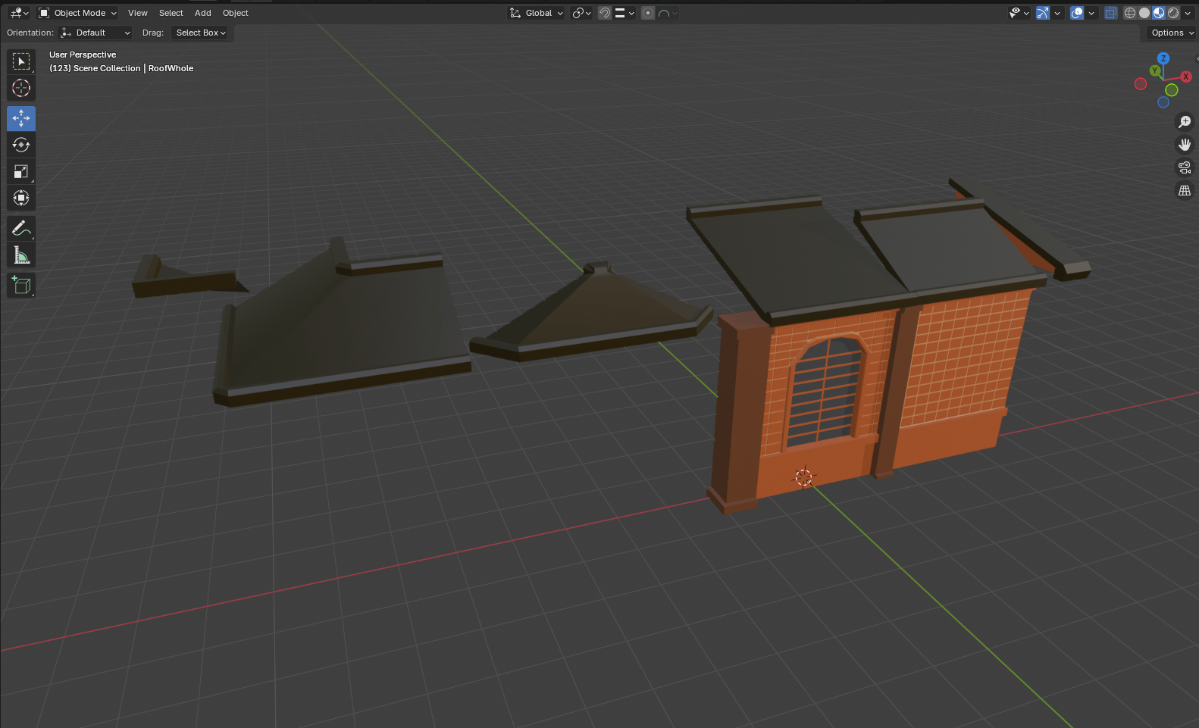Toggle perspective/orthographic grid view button
This screenshot has height=728, width=1199.
[1185, 191]
